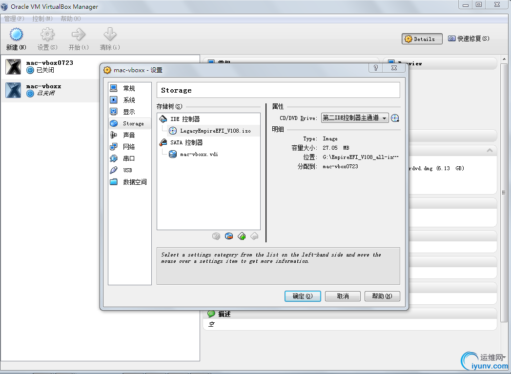Click the 帮助 (Help) dialog button
Viewport: 511px width, 374px height.
tap(382, 296)
